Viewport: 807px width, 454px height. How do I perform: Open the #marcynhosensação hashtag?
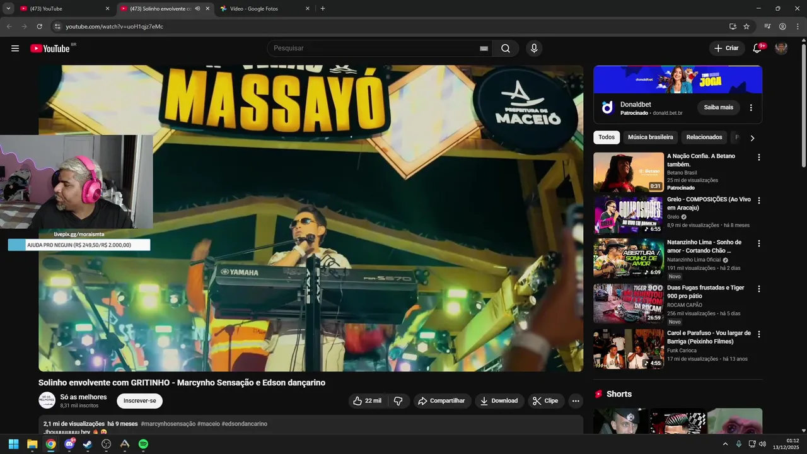pyautogui.click(x=168, y=424)
